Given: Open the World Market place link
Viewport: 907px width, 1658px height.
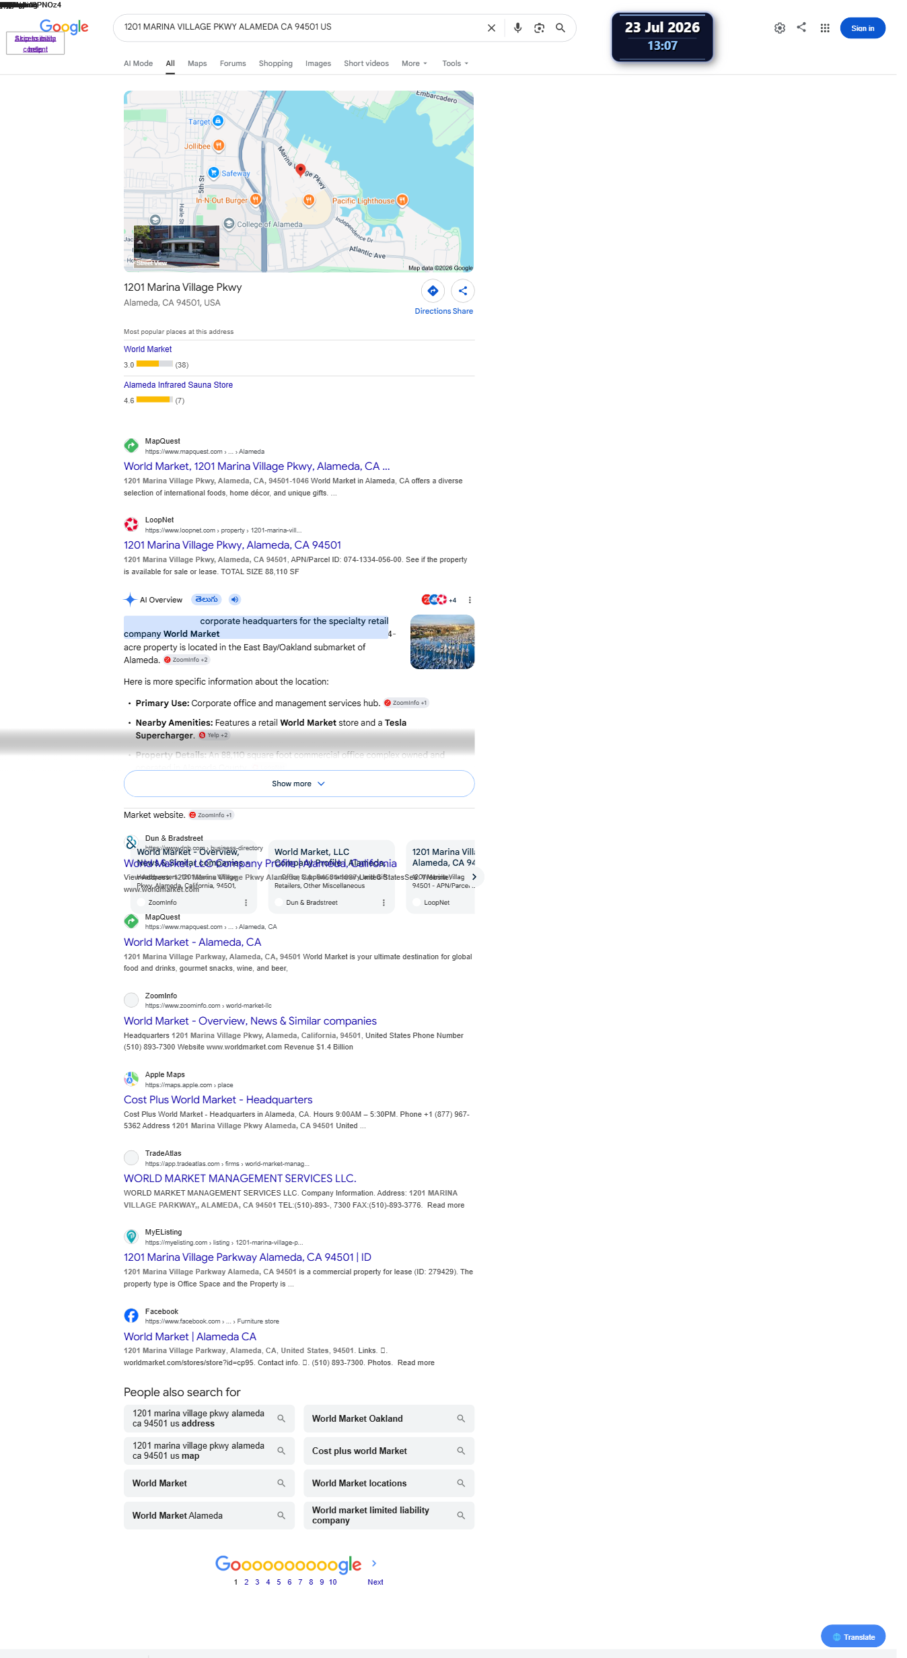Looking at the screenshot, I should [148, 349].
